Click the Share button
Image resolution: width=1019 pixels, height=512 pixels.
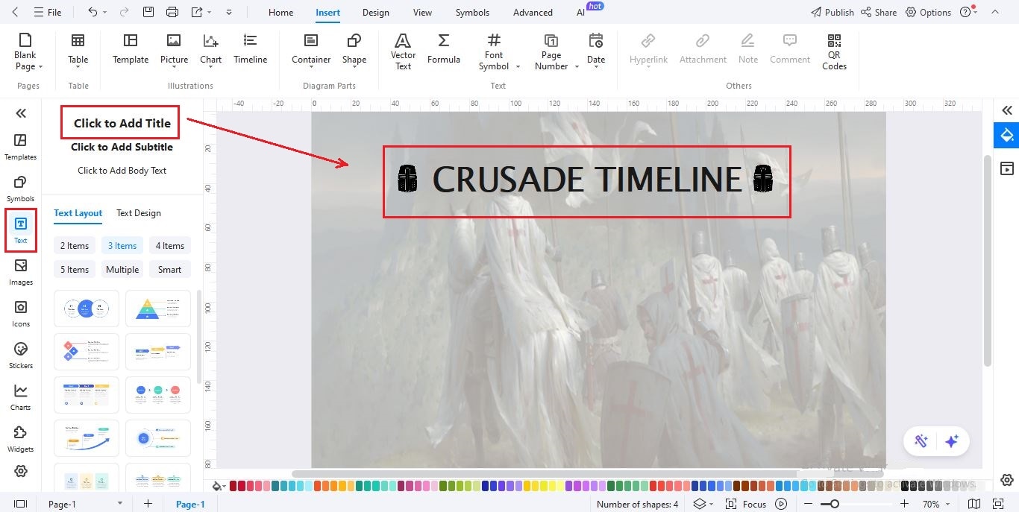tap(879, 12)
